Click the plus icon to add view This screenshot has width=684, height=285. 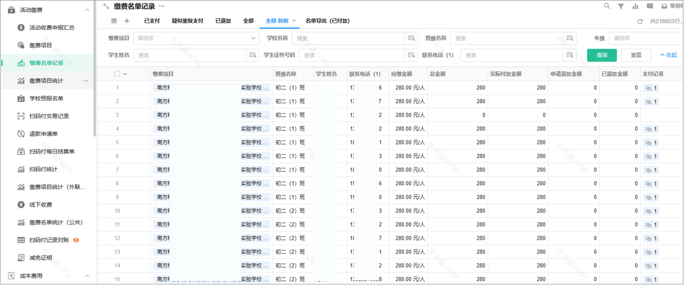(x=127, y=21)
